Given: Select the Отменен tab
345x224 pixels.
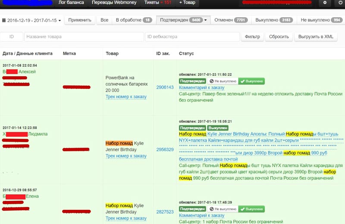Looking at the screenshot, I should pos(231,20).
